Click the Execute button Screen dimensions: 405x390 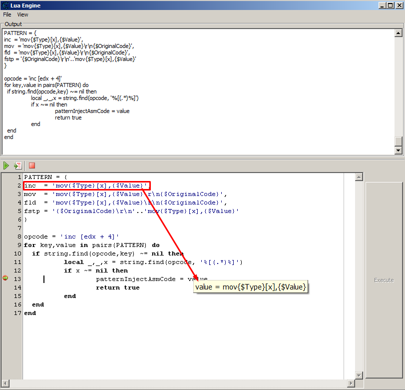tap(384, 280)
